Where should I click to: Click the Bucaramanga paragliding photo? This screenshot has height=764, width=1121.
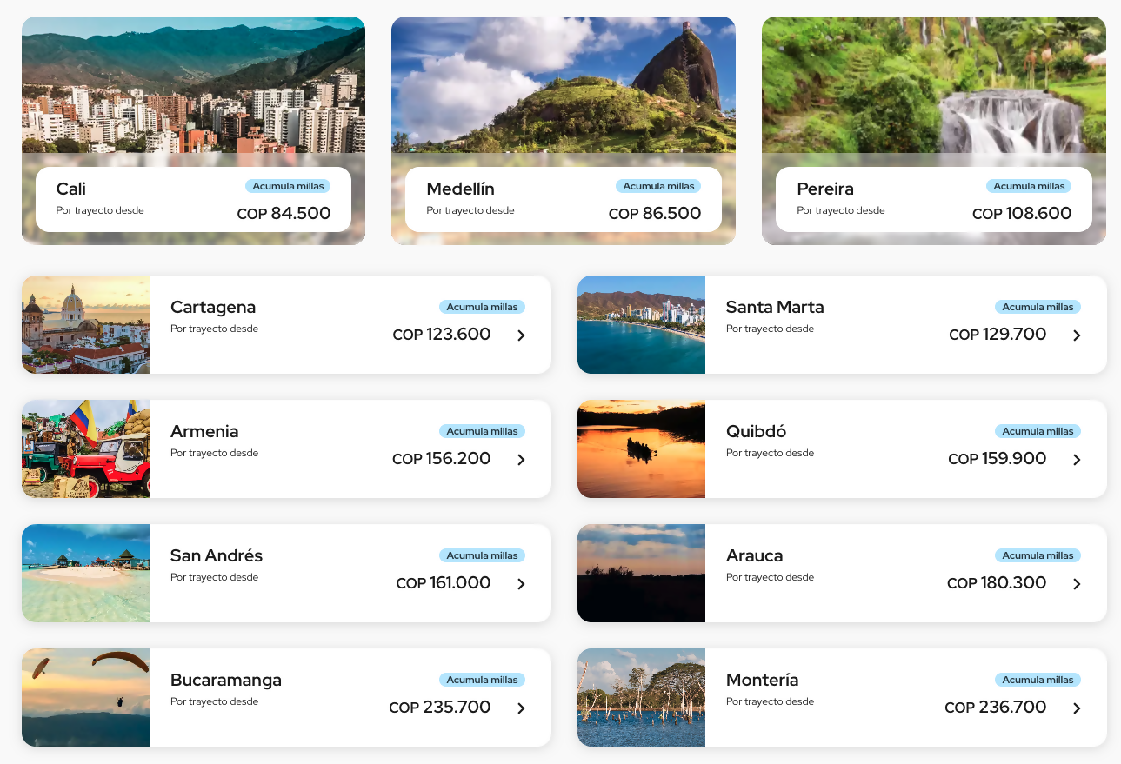click(x=85, y=698)
